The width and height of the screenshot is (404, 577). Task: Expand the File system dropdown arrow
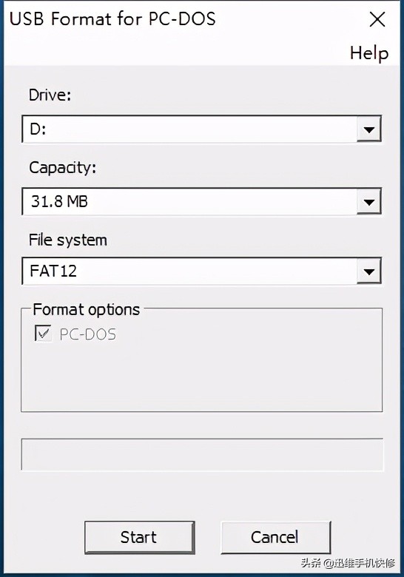368,271
